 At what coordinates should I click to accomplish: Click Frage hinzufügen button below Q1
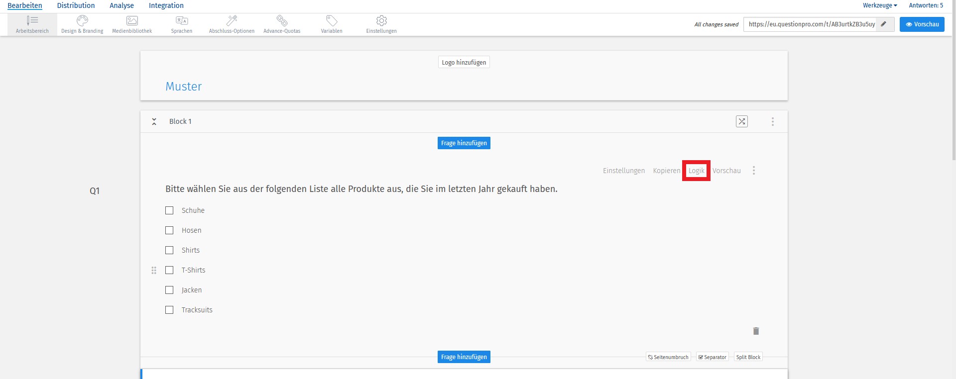tap(464, 357)
